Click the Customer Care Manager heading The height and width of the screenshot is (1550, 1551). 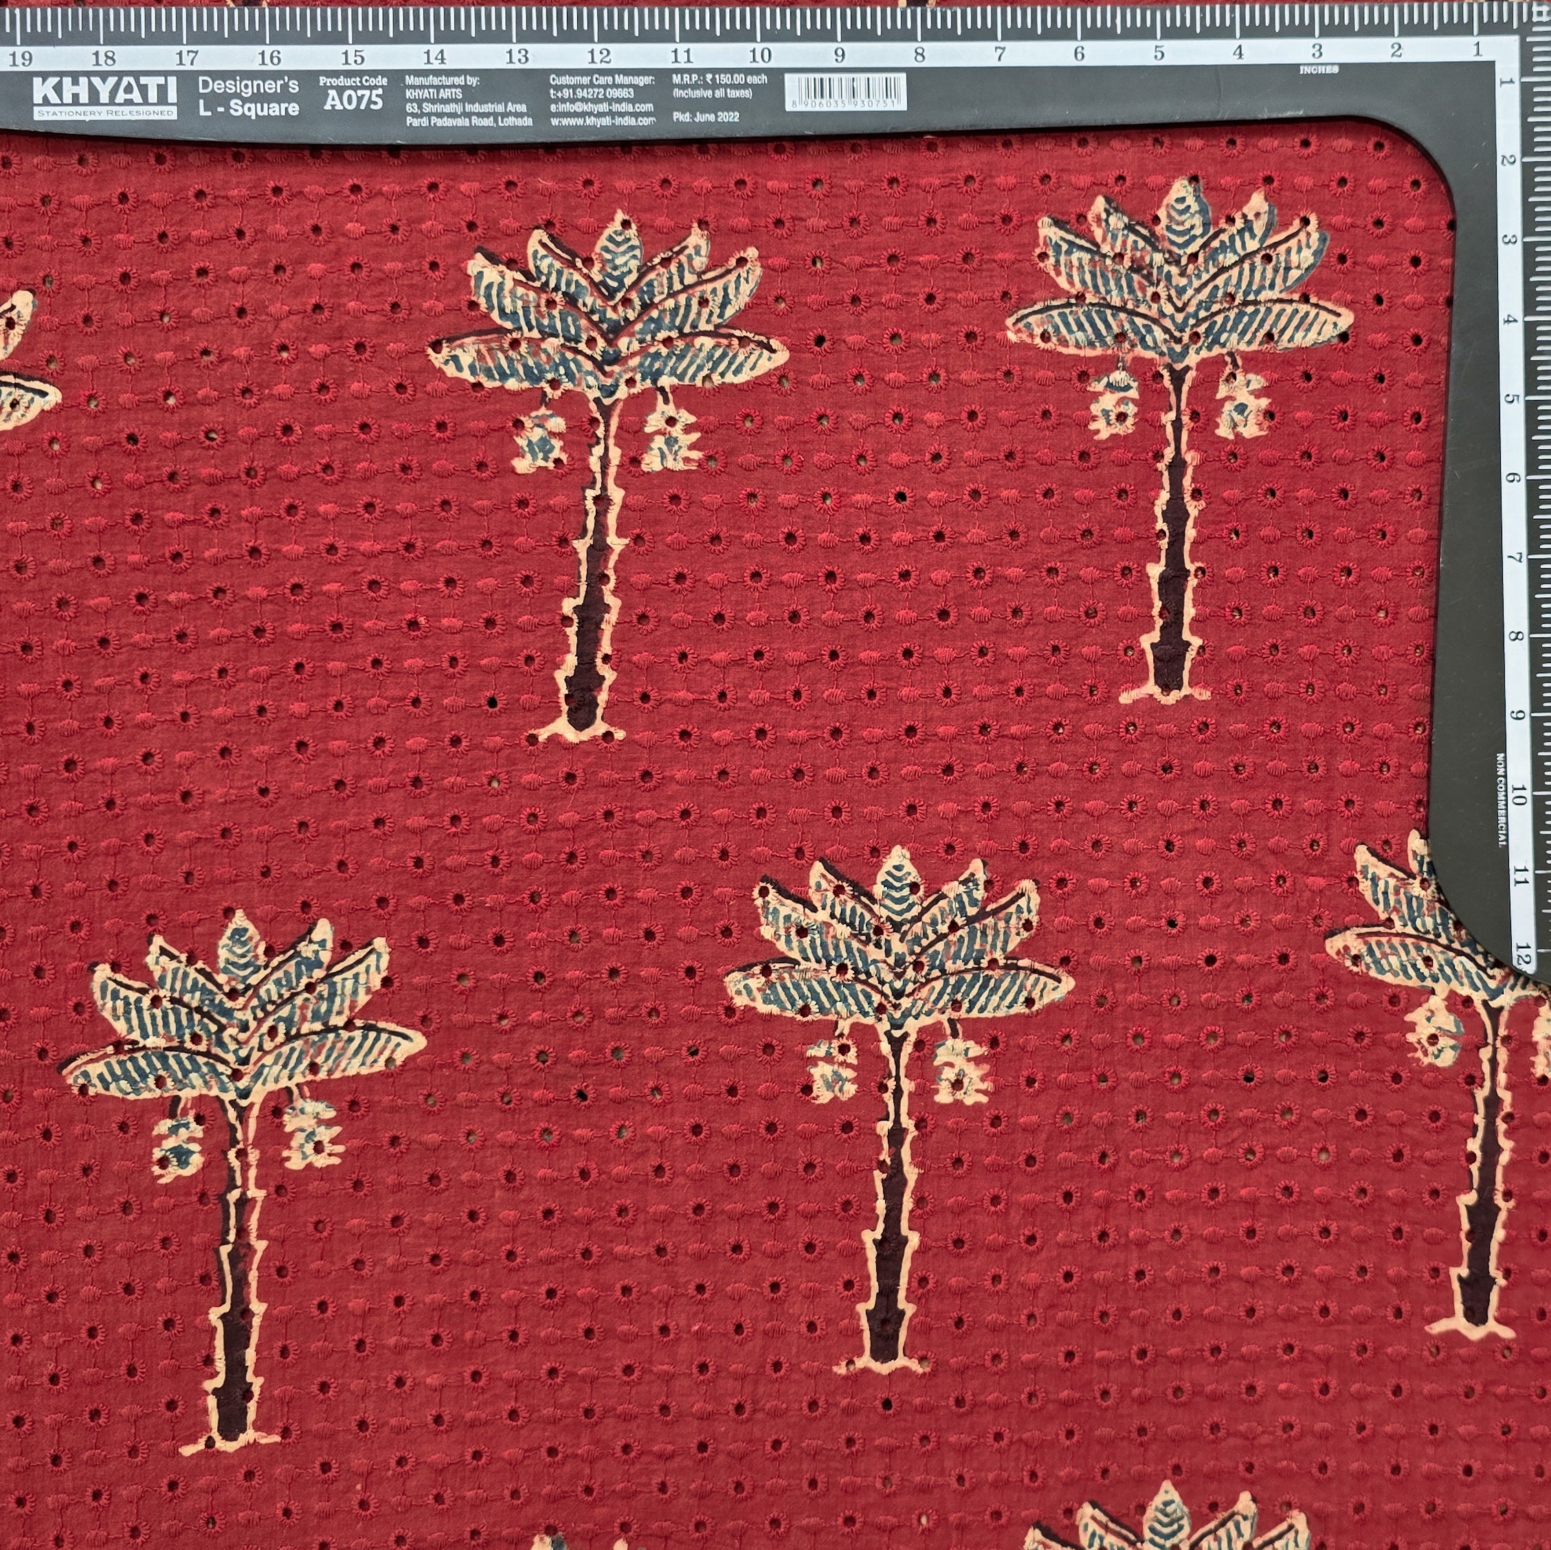[602, 80]
